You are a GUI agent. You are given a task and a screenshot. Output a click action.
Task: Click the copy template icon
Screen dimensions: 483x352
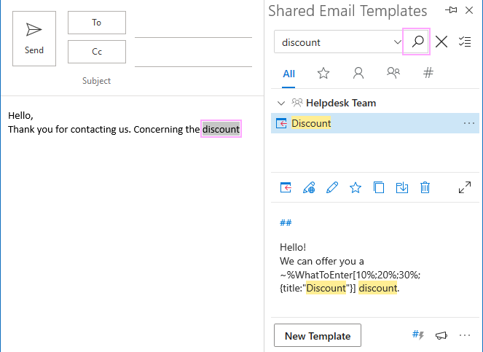[379, 187]
